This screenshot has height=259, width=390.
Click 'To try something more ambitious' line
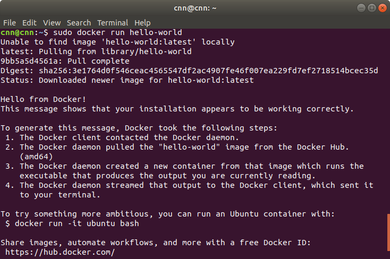[168, 214]
